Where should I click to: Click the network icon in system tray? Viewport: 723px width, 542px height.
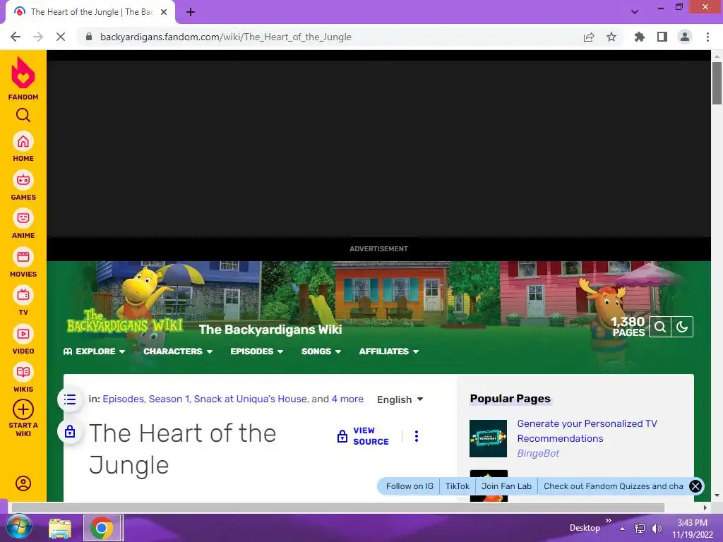pos(640,529)
